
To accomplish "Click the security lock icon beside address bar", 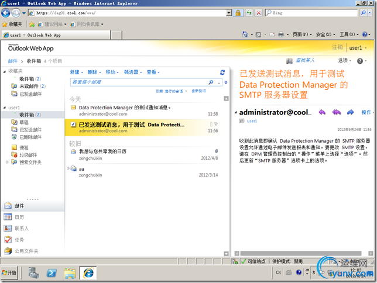I will click(x=238, y=13).
